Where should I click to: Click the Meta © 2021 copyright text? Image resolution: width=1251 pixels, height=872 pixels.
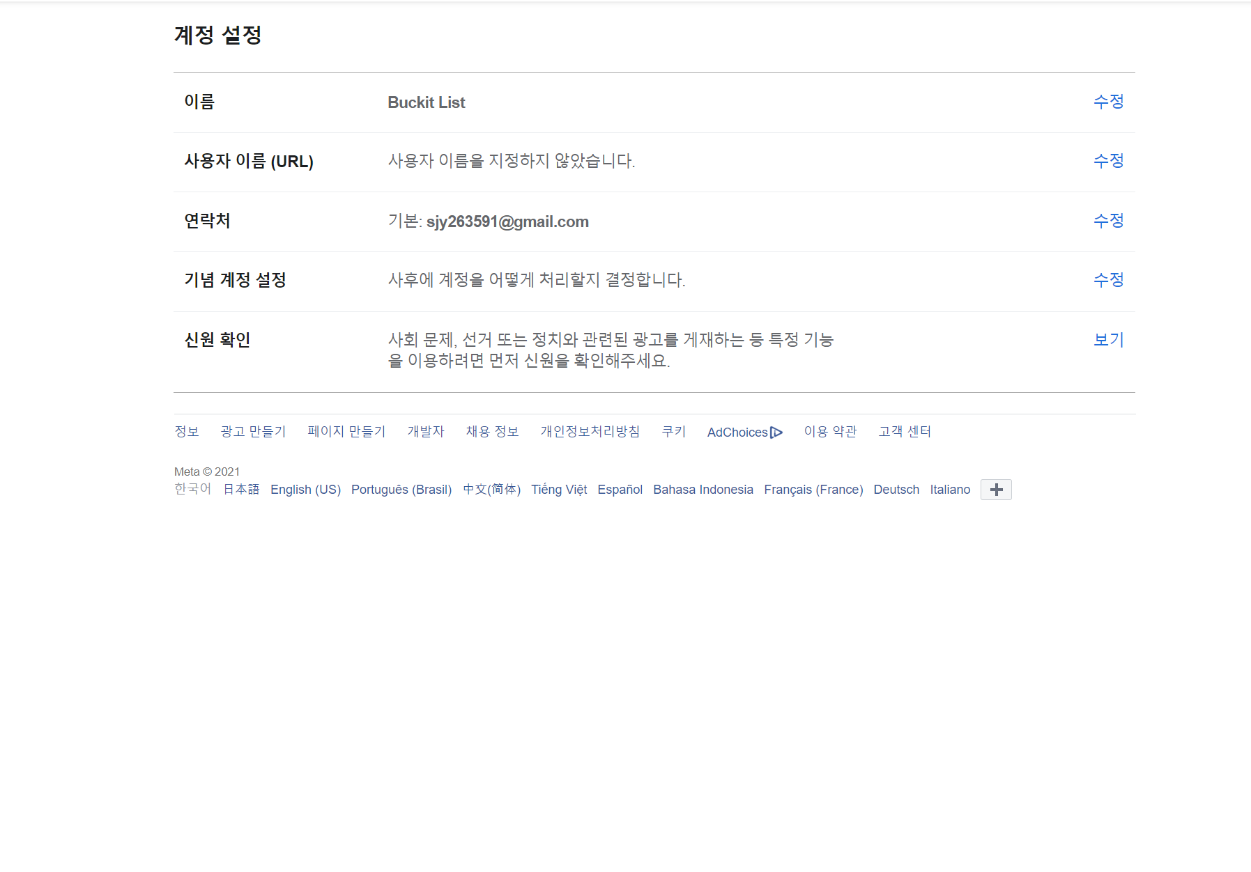click(207, 472)
